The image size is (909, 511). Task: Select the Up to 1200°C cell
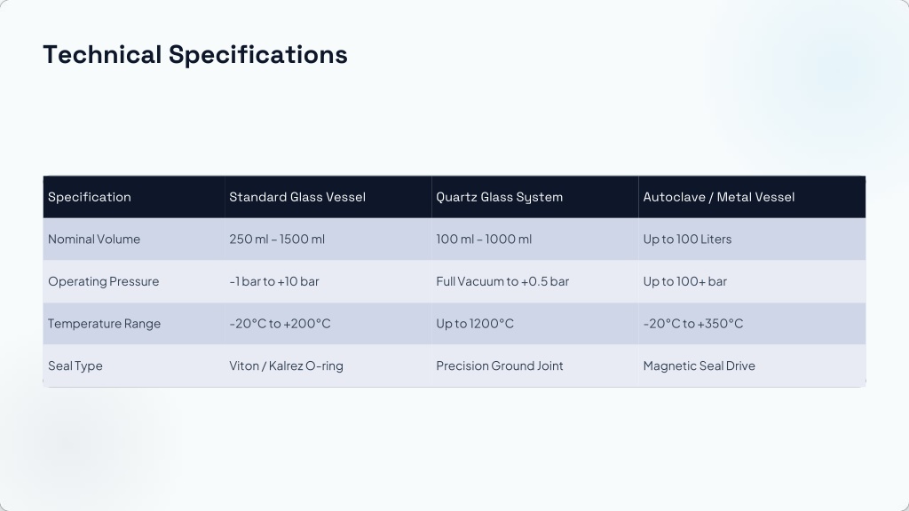535,324
